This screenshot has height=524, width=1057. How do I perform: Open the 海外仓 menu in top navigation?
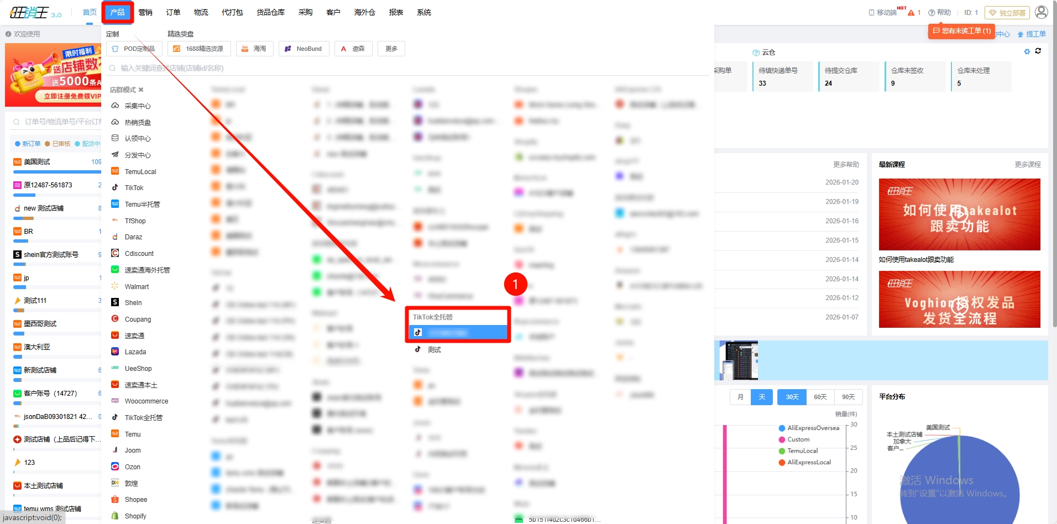pos(364,12)
